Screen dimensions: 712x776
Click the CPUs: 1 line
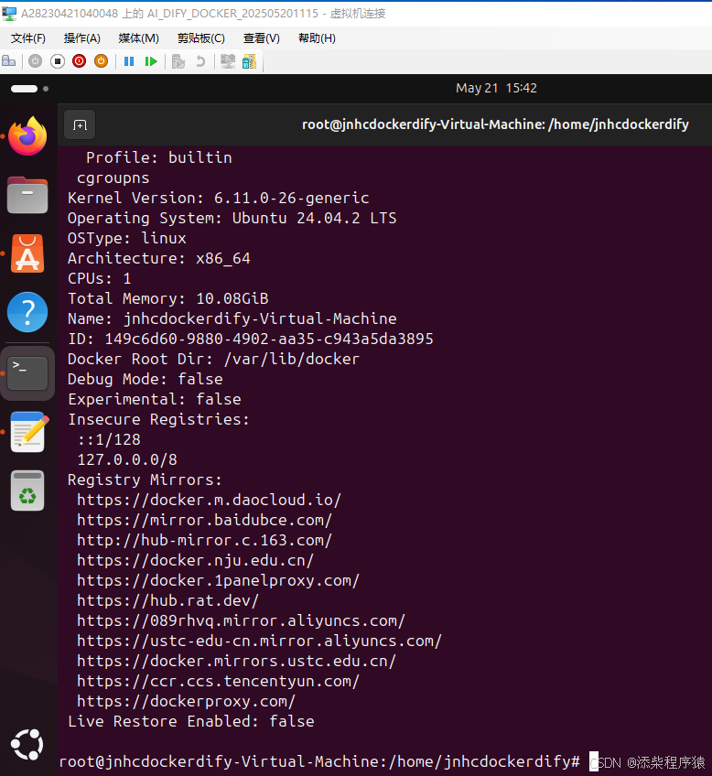pyautogui.click(x=100, y=278)
